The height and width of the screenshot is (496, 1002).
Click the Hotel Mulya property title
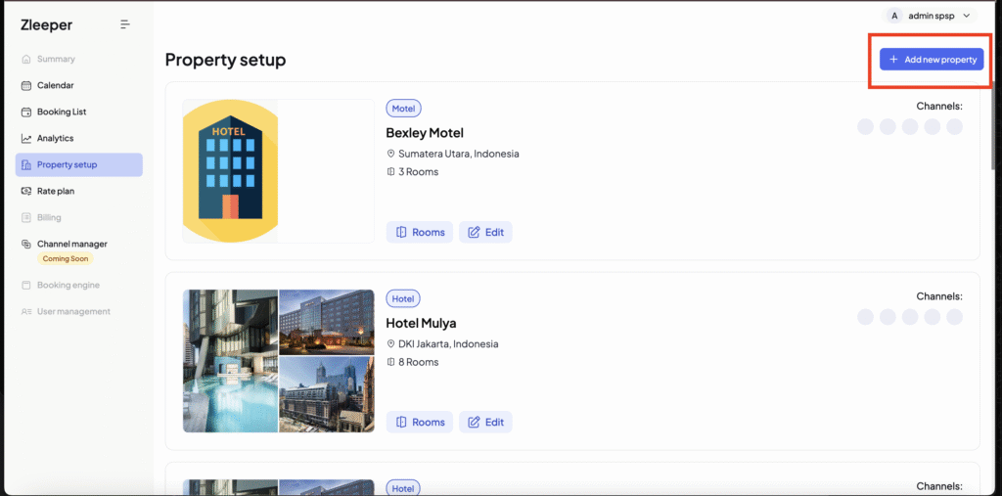(x=421, y=323)
